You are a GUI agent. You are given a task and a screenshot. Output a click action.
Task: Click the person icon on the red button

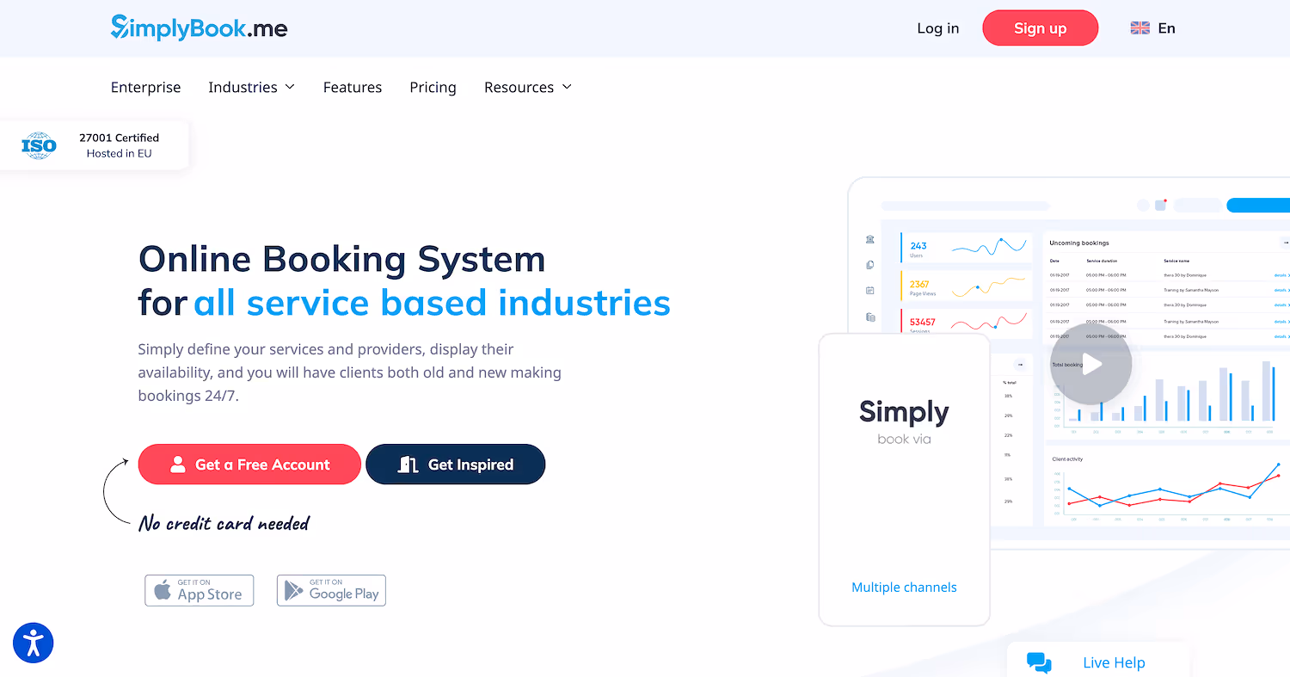tap(178, 464)
